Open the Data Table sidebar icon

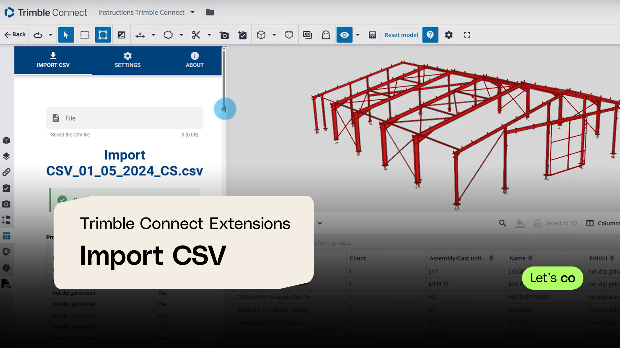(x=6, y=236)
